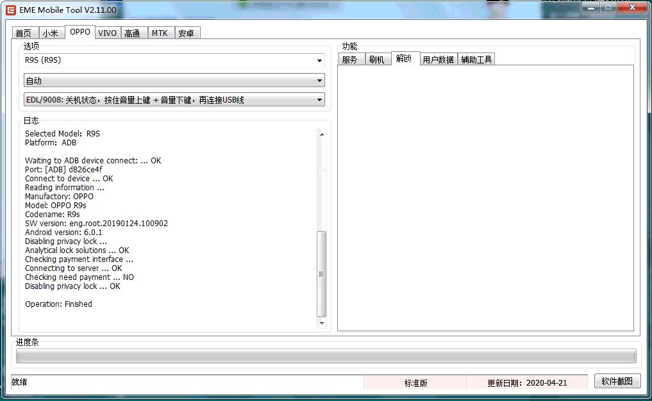Open the 用户数据 function tab
The width and height of the screenshot is (652, 401).
pos(439,60)
